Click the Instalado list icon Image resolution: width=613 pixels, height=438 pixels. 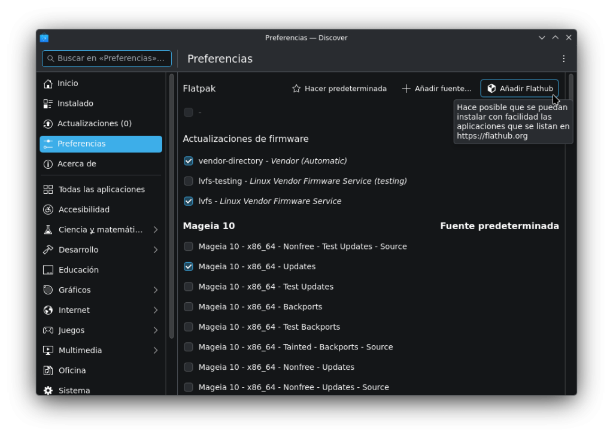pyautogui.click(x=48, y=104)
